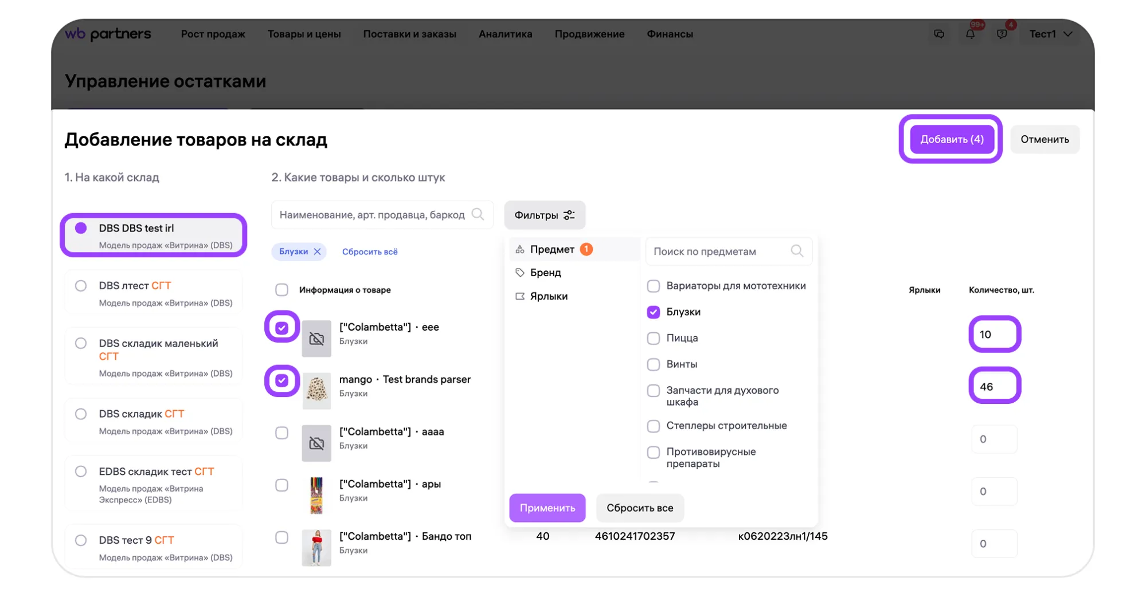
Task: Toggle the select-all Информация о товаре checkbox
Action: [281, 290]
